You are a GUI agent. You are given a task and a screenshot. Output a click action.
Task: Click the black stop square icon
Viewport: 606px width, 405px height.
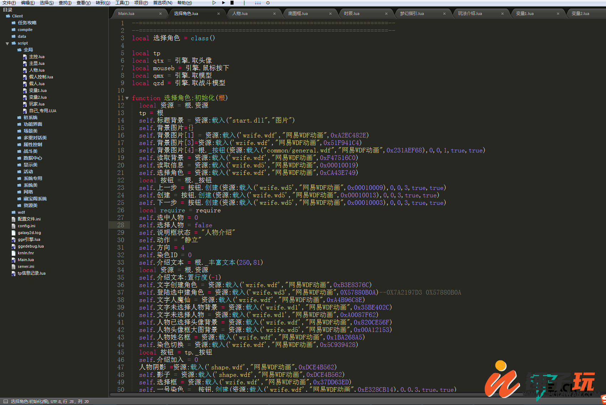click(x=232, y=3)
